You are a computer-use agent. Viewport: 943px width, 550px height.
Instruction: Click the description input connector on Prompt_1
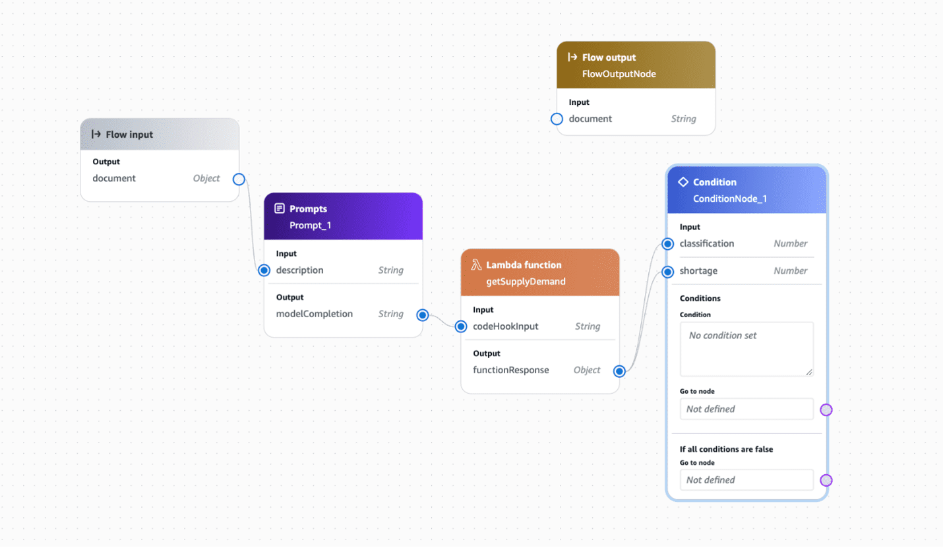pyautogui.click(x=264, y=270)
